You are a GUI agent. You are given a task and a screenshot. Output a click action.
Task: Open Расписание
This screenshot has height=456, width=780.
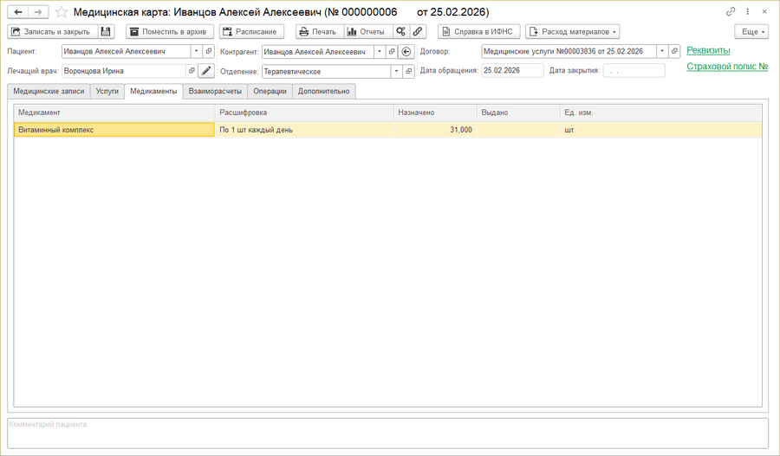(251, 32)
